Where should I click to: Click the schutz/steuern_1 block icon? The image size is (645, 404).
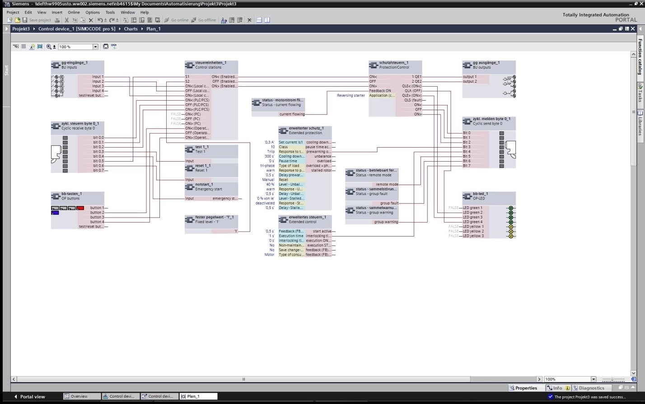[373, 65]
